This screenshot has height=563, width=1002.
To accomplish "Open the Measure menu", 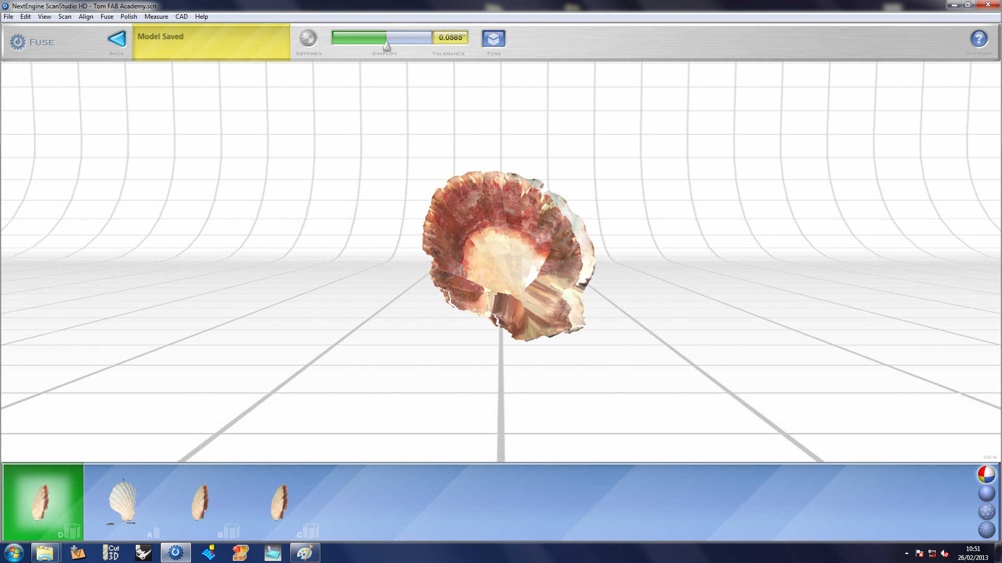I will coord(156,17).
